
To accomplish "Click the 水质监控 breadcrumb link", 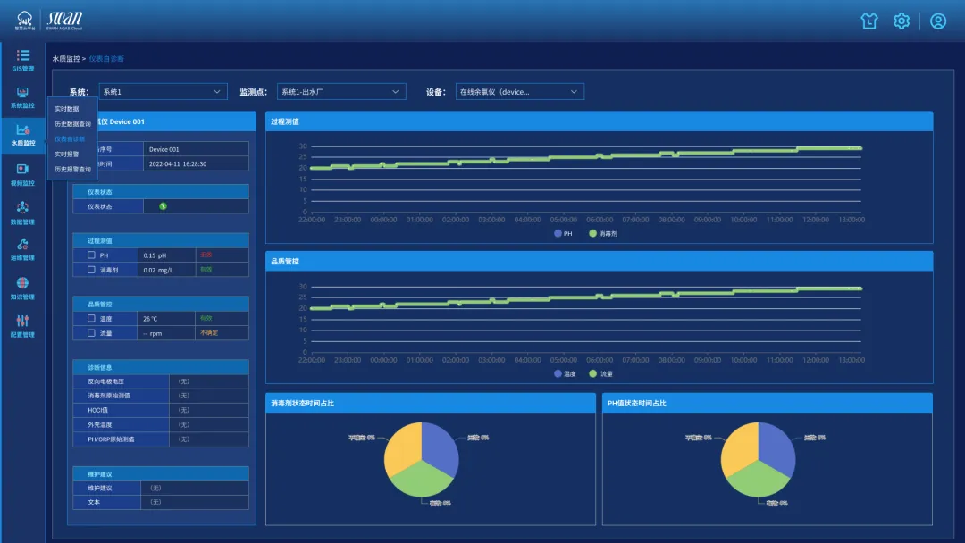I will point(66,58).
